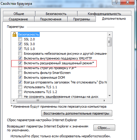
Task: Enable Включить фильтр SmartScreen checkbox
Action: click(20, 73)
